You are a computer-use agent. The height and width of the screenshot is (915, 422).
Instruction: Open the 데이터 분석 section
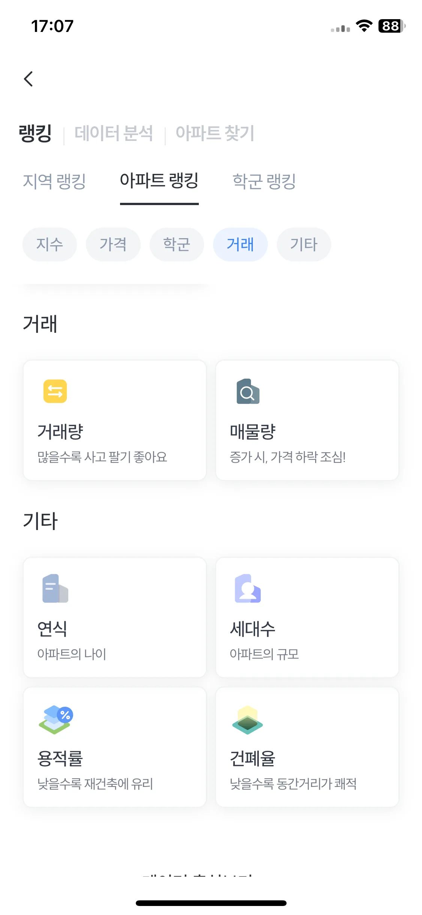[x=114, y=133]
